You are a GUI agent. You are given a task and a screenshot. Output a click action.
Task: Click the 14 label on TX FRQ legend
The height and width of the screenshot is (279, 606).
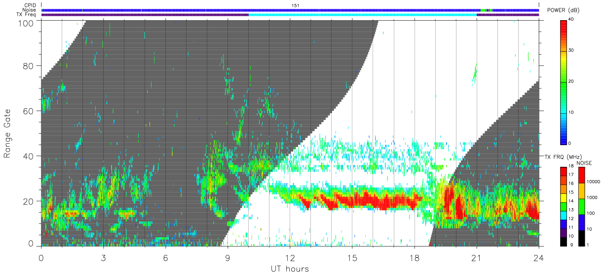click(x=571, y=201)
